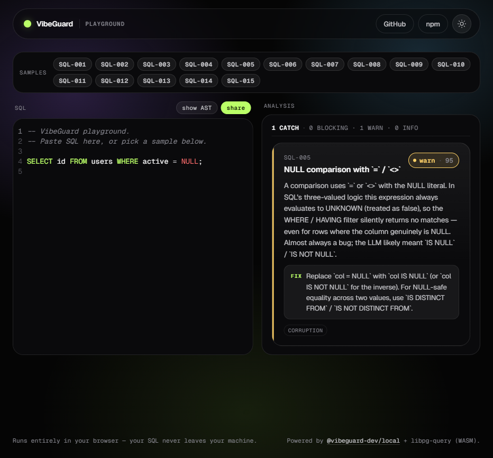Screen dimensions: 493x458
Task: Click the @vibeguard-dev/local footer link
Action: 363,441
